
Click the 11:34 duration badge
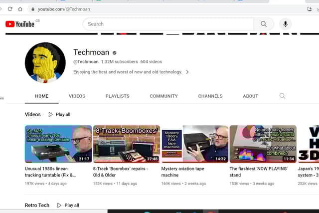289,159
